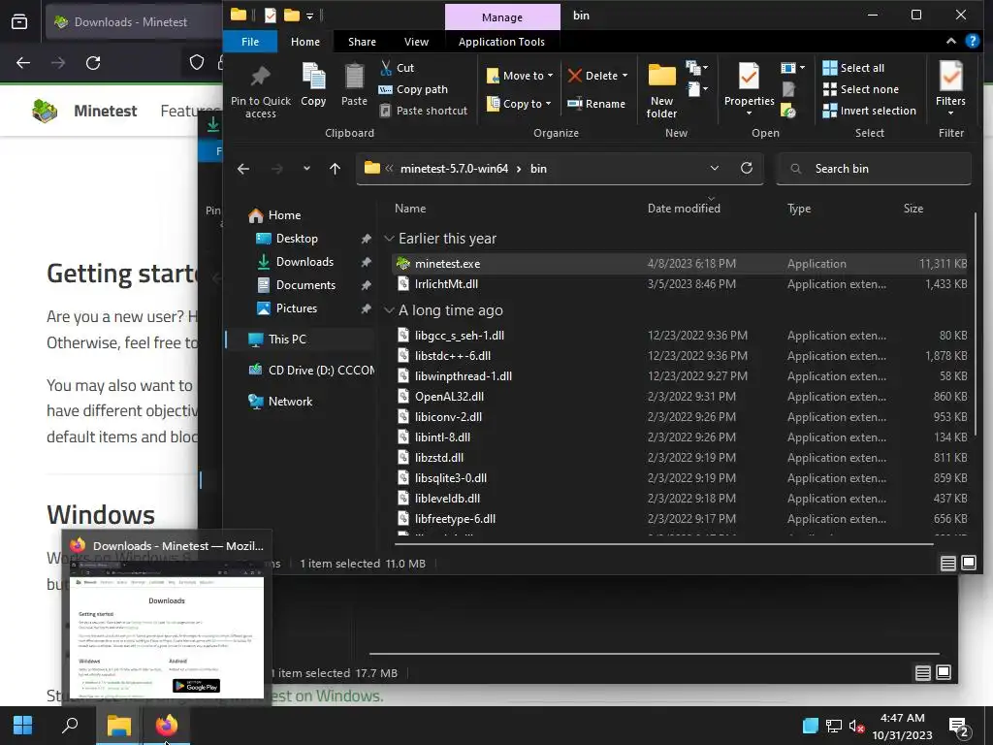
Task: Click Cut in Clipboard group
Action: click(397, 68)
